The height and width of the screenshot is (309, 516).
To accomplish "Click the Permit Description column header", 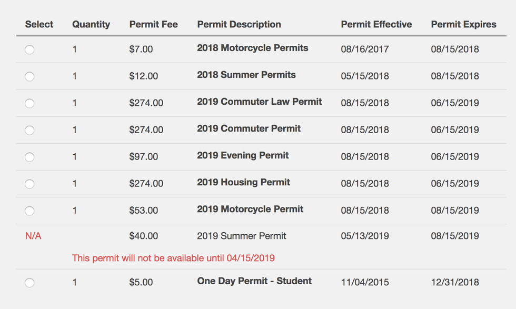I will coord(239,24).
